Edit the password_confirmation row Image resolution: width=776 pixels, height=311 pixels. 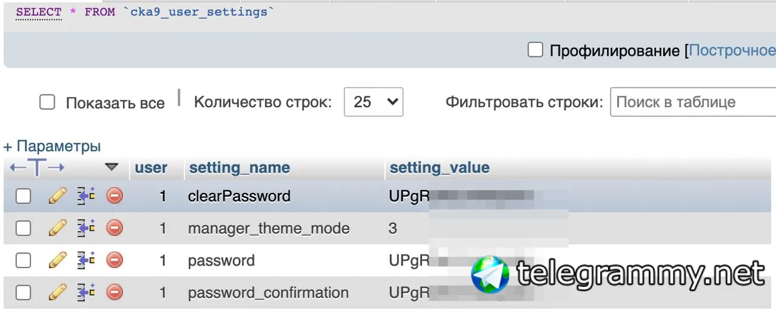click(58, 293)
